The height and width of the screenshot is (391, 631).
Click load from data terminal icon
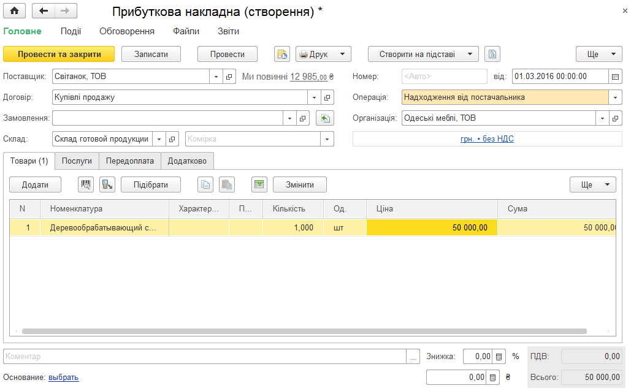click(107, 184)
